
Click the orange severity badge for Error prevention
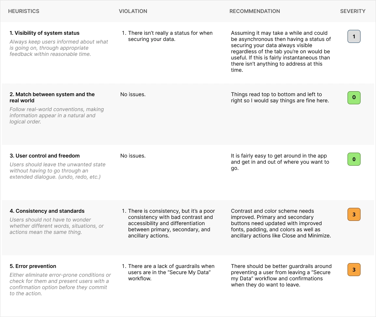tap(354, 270)
